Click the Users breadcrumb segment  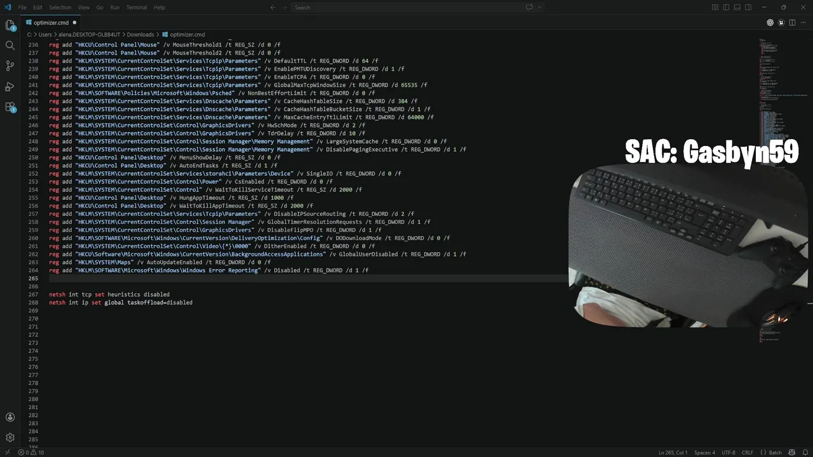pyautogui.click(x=45, y=34)
